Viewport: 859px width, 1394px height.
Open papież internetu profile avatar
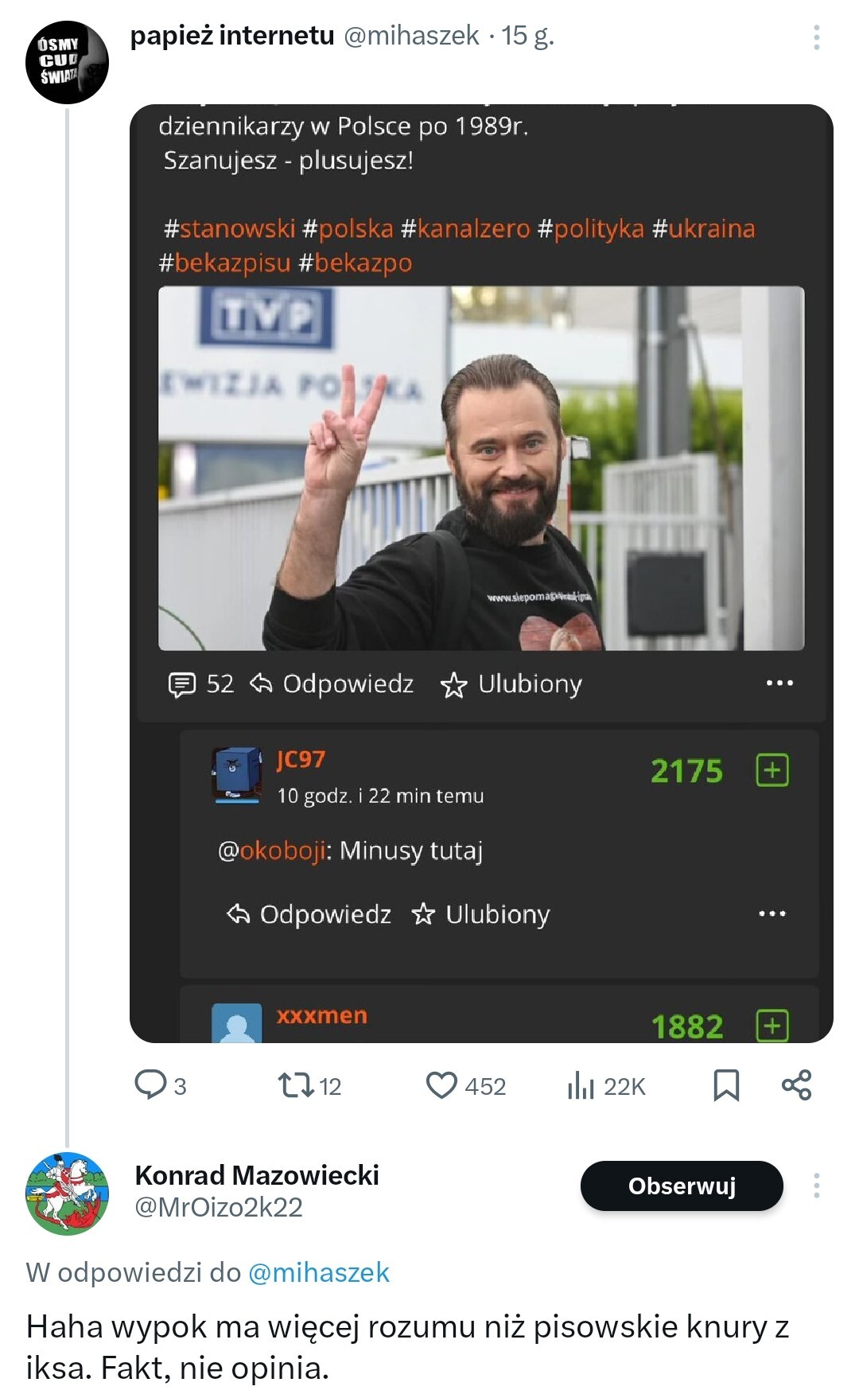click(x=67, y=62)
